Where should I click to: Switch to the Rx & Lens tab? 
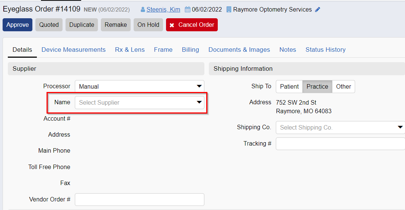click(130, 50)
